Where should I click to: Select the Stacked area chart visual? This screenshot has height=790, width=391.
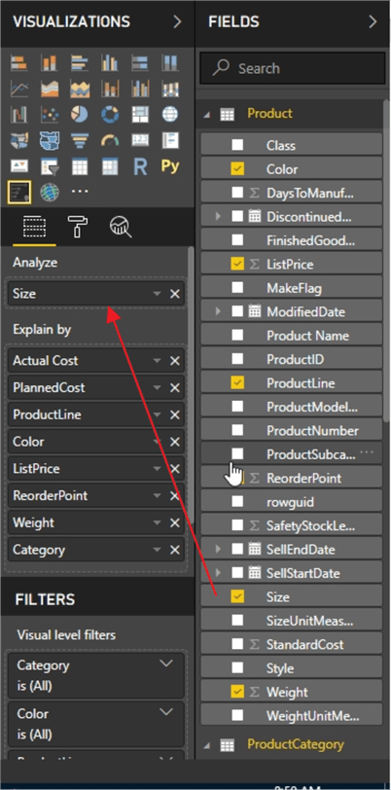coord(80,89)
